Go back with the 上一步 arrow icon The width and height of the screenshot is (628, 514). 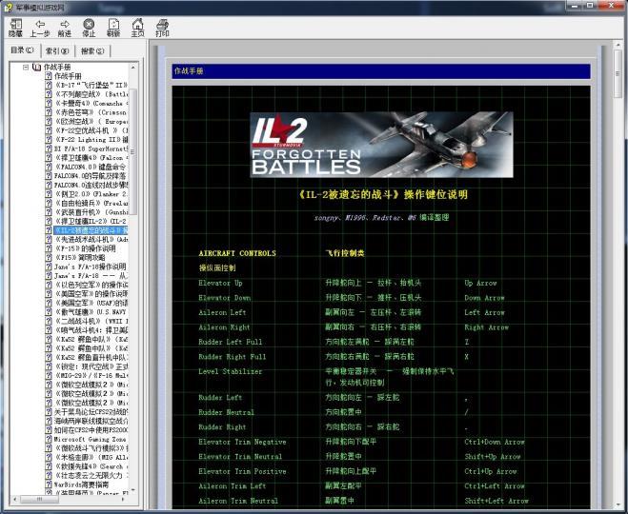point(40,25)
